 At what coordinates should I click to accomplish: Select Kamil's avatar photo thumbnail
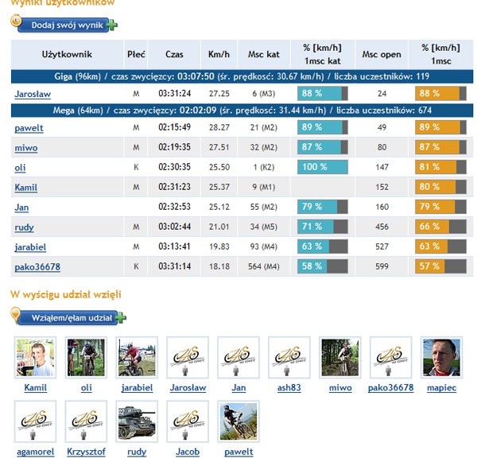pyautogui.click(x=35, y=357)
